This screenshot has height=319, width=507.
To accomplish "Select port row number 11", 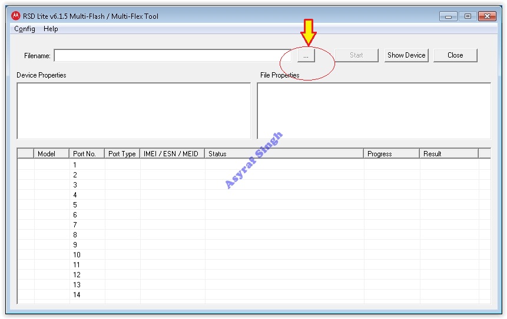I will coord(254,265).
